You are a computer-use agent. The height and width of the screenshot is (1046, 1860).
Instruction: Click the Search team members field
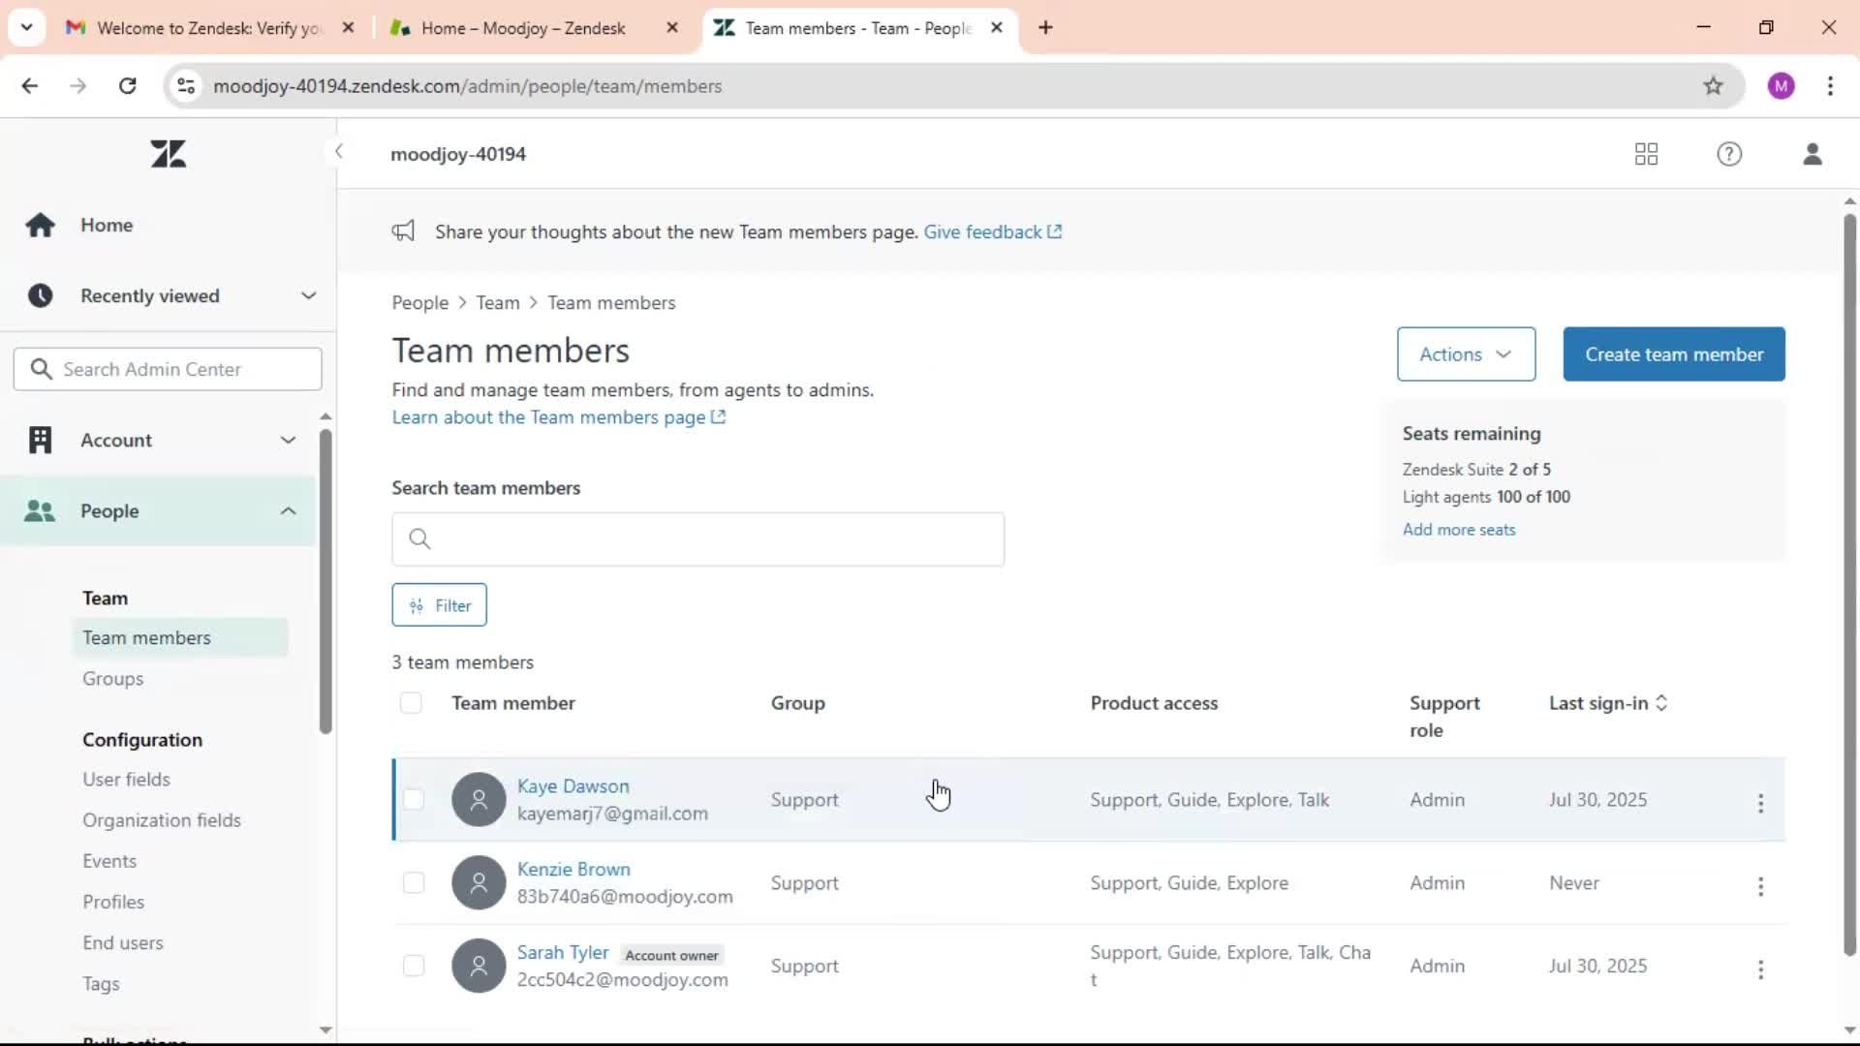[x=697, y=539]
